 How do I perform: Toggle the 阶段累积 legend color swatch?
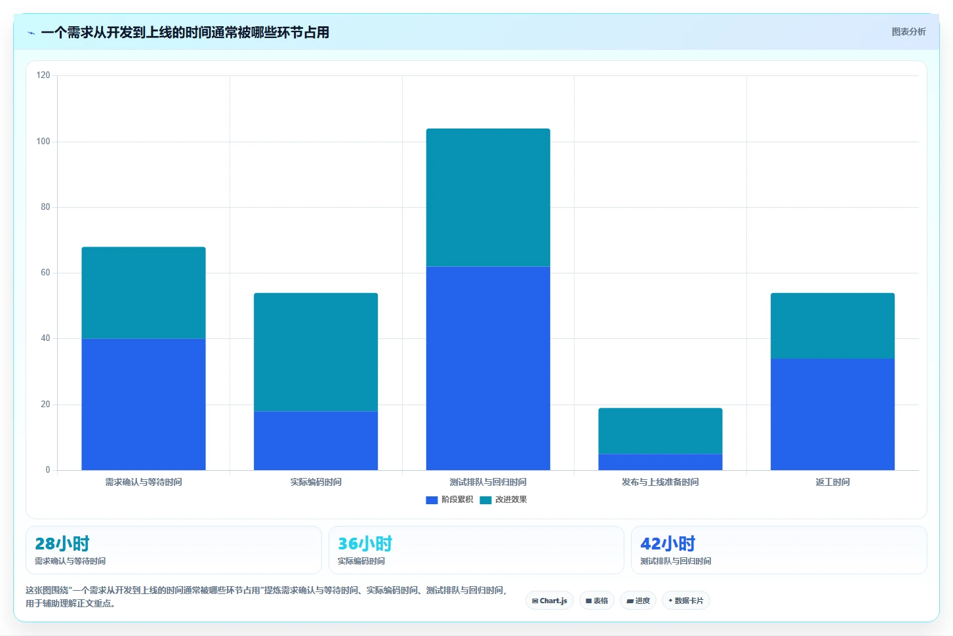tap(432, 500)
